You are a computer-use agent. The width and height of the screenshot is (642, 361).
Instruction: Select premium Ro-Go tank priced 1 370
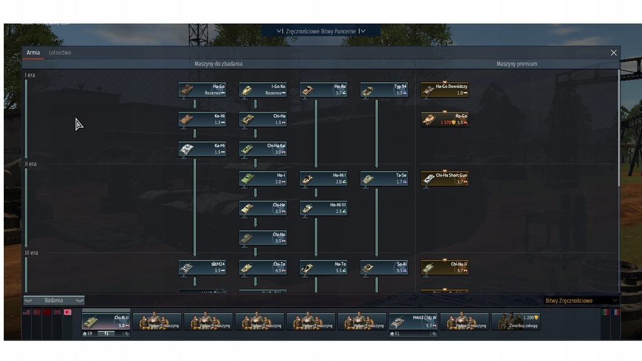pos(445,119)
